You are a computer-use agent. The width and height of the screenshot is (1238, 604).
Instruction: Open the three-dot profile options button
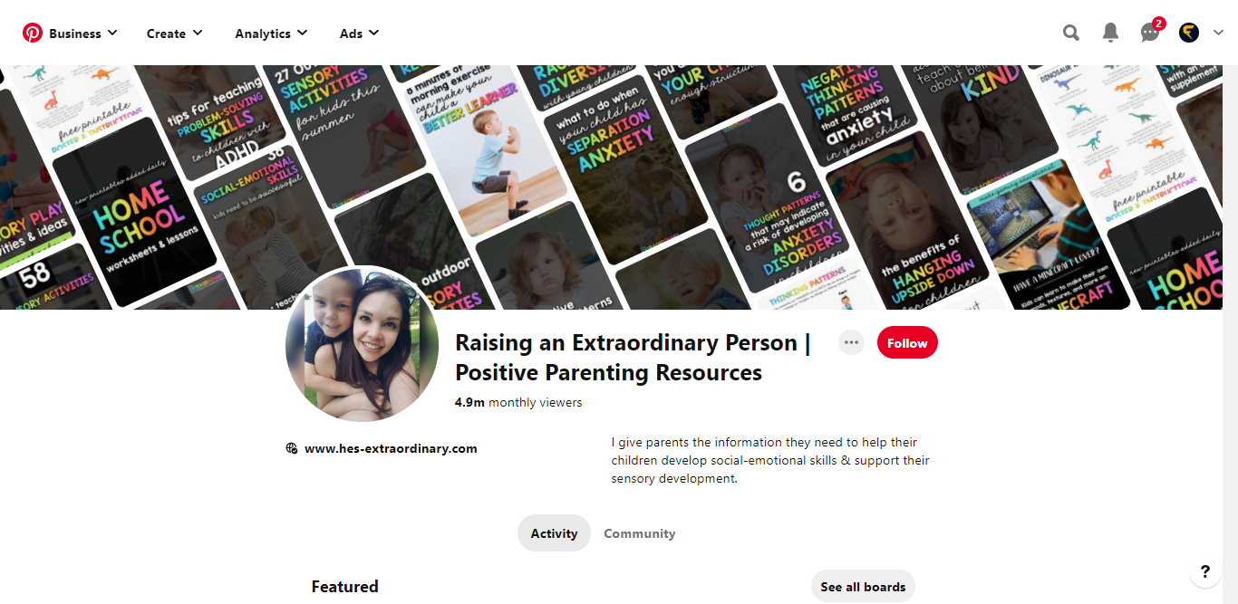click(851, 342)
